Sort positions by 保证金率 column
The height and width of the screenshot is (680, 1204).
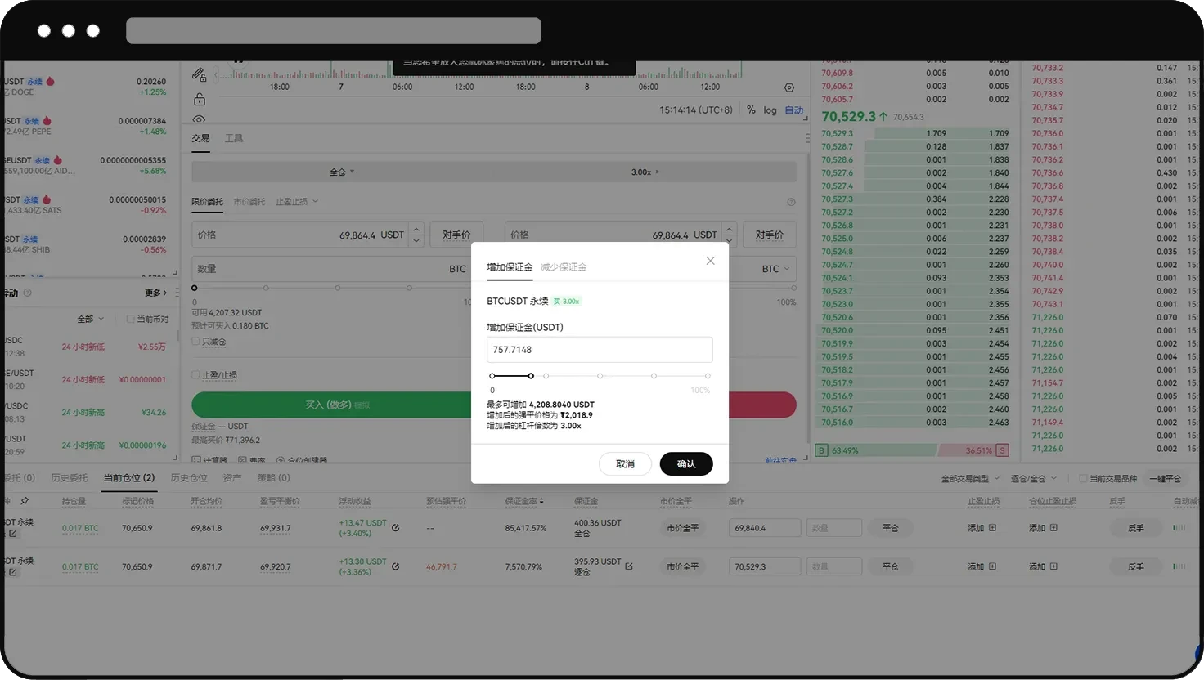click(x=524, y=501)
